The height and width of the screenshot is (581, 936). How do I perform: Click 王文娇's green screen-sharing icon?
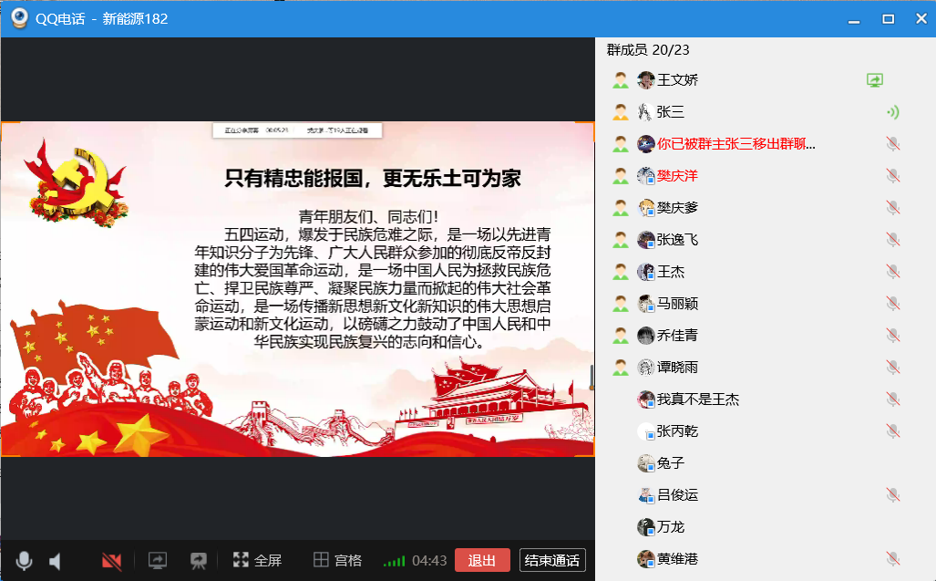tap(875, 80)
